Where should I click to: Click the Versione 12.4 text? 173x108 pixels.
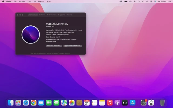point(50,26)
